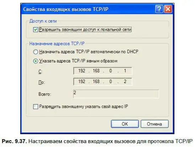195x147 pixels.
Task: Click the "По:" label
Action: coord(42,82)
